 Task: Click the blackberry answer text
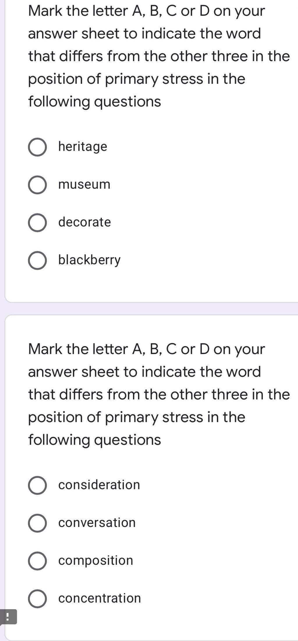point(89,260)
